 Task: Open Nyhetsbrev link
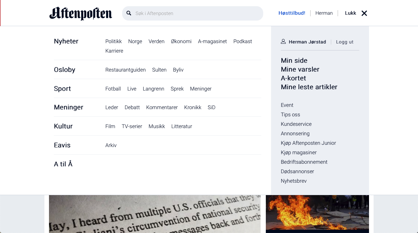[x=294, y=181]
